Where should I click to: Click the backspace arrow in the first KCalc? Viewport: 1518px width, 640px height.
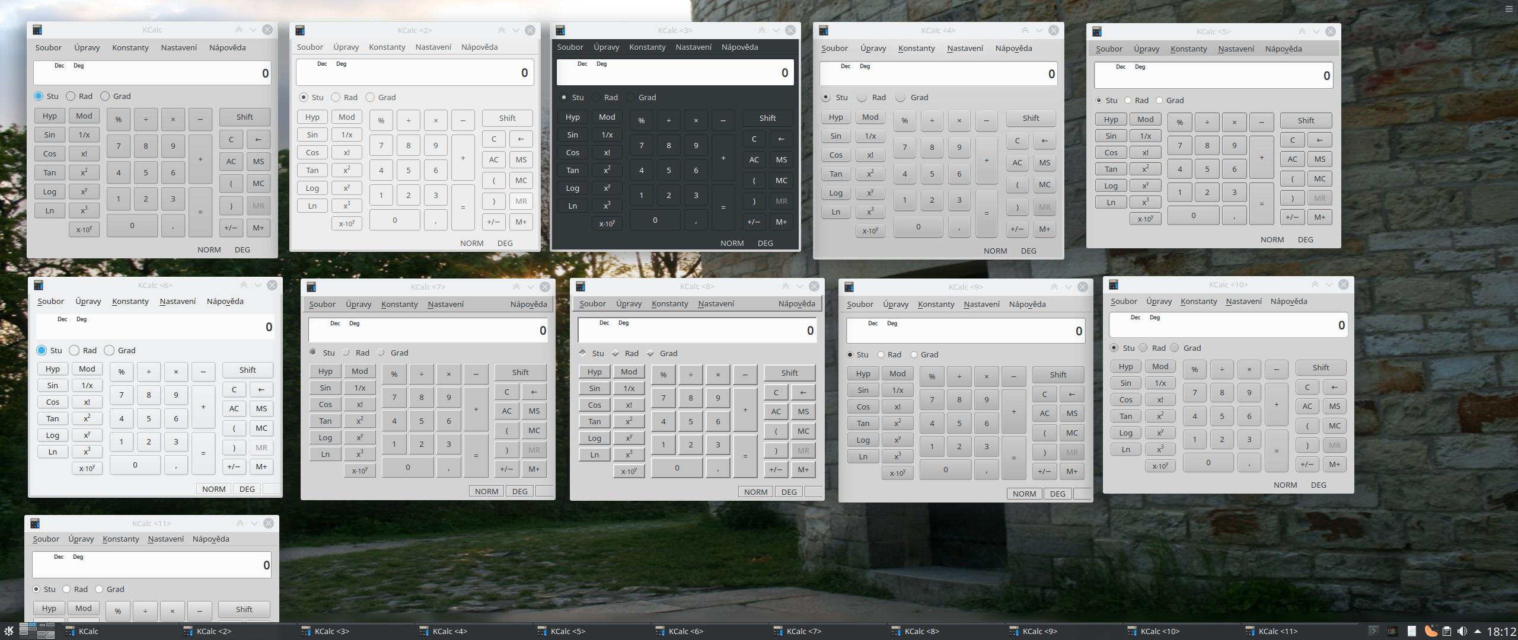(259, 139)
